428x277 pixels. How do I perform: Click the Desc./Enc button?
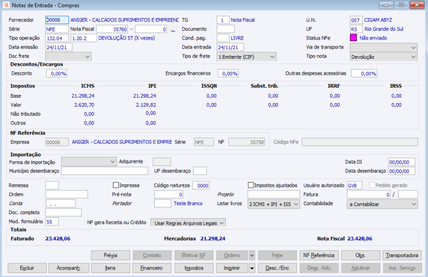point(277,268)
